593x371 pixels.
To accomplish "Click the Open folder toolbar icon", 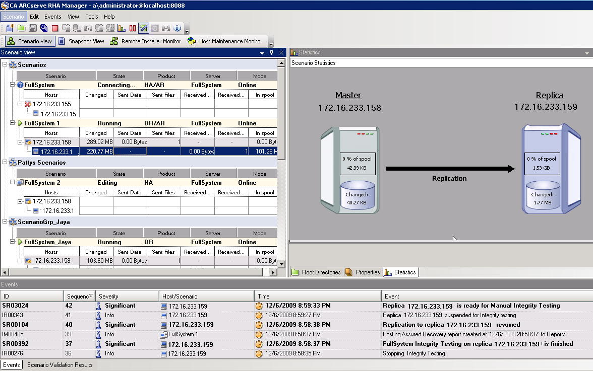I will (21, 28).
